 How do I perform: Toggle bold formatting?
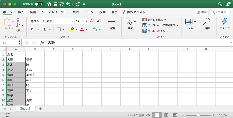pyautogui.click(x=32, y=29)
